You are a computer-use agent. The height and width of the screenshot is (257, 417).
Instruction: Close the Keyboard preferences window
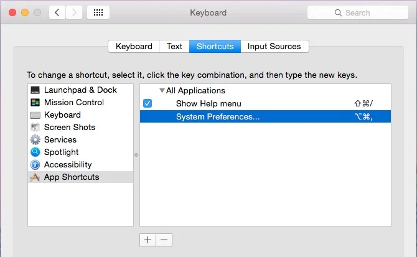(x=12, y=12)
